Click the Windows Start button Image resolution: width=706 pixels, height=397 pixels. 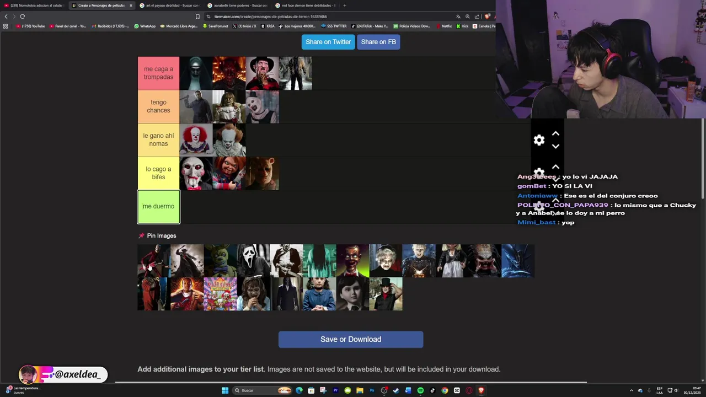pos(225,390)
